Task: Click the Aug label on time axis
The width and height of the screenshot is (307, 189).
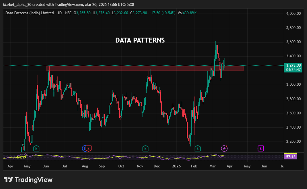Action: tap(85, 166)
